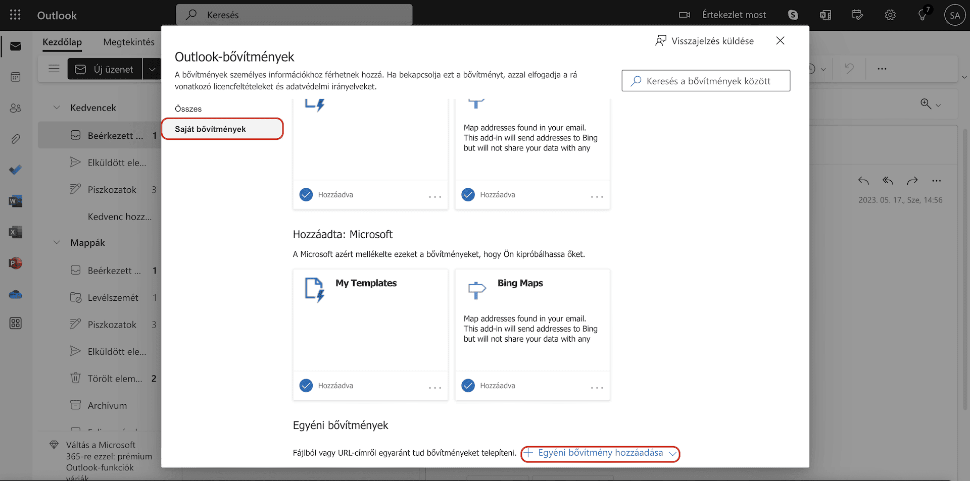970x481 pixels.
Task: Toggle Hozzáadva check on upper right card
Action: 468,195
